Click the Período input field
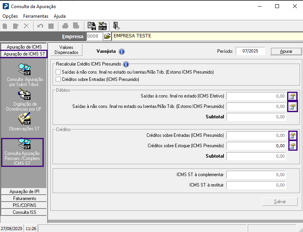The width and height of the screenshot is (303, 232). coord(250,51)
